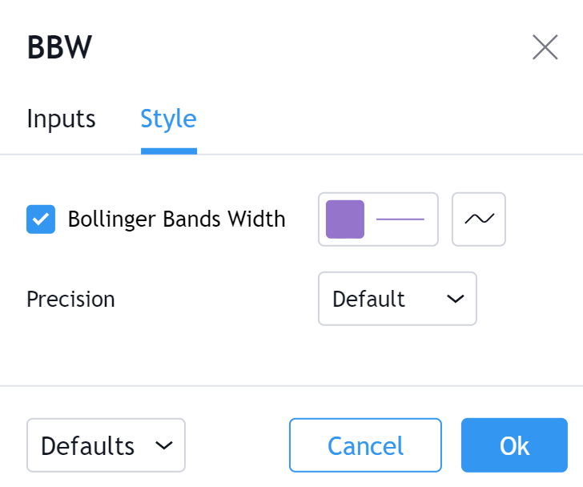This screenshot has height=487, width=583.
Task: Click the blue underline beneath the Style tab
Action: tap(168, 151)
